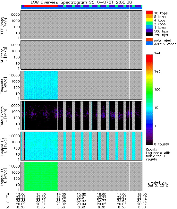Image resolution: width=177 pixels, height=209 pixels.
Task: Click the large cyan block in Logical 13 panel
Action: (x=41, y=146)
